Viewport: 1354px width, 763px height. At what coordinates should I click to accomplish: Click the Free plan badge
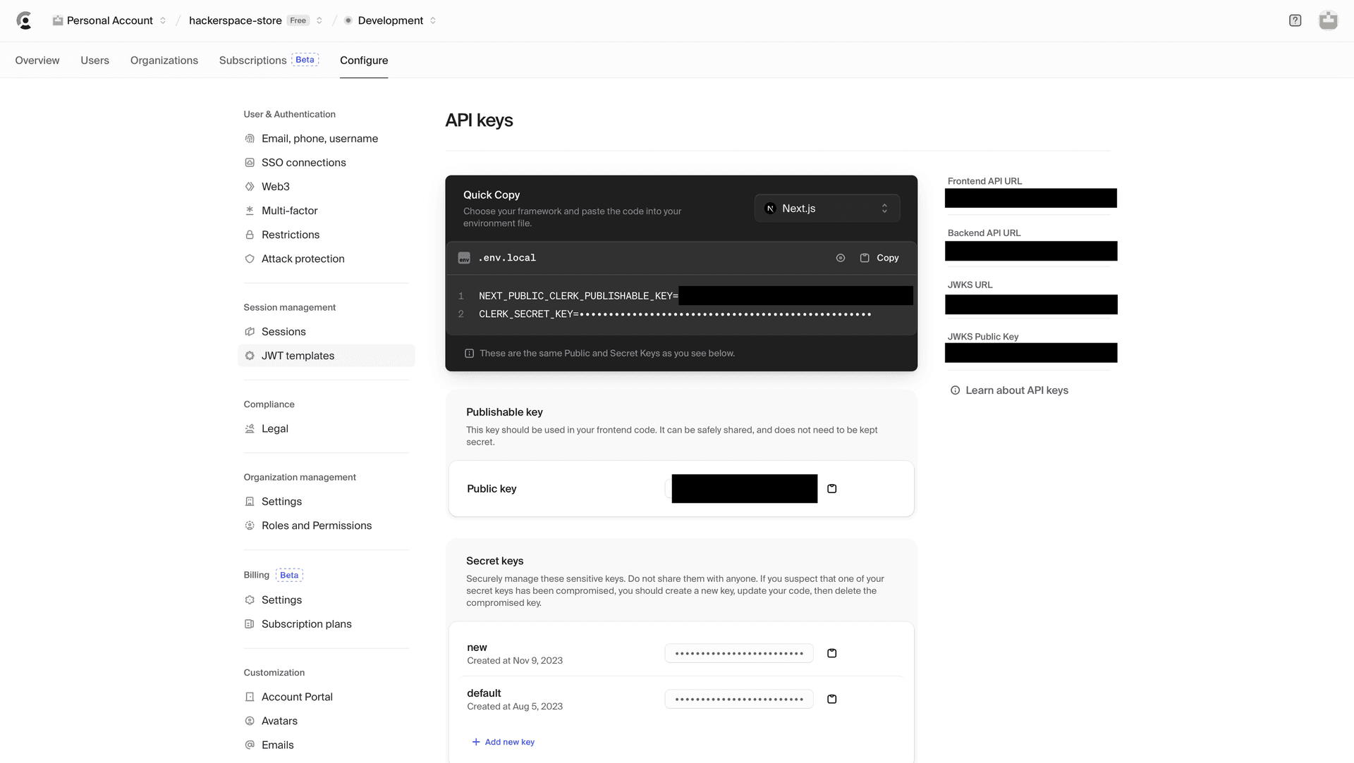[x=298, y=20]
